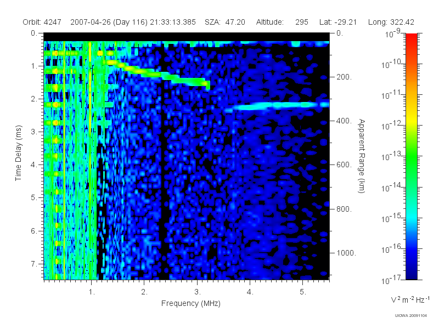Click the '1000.' apparent range tick label

click(346, 253)
